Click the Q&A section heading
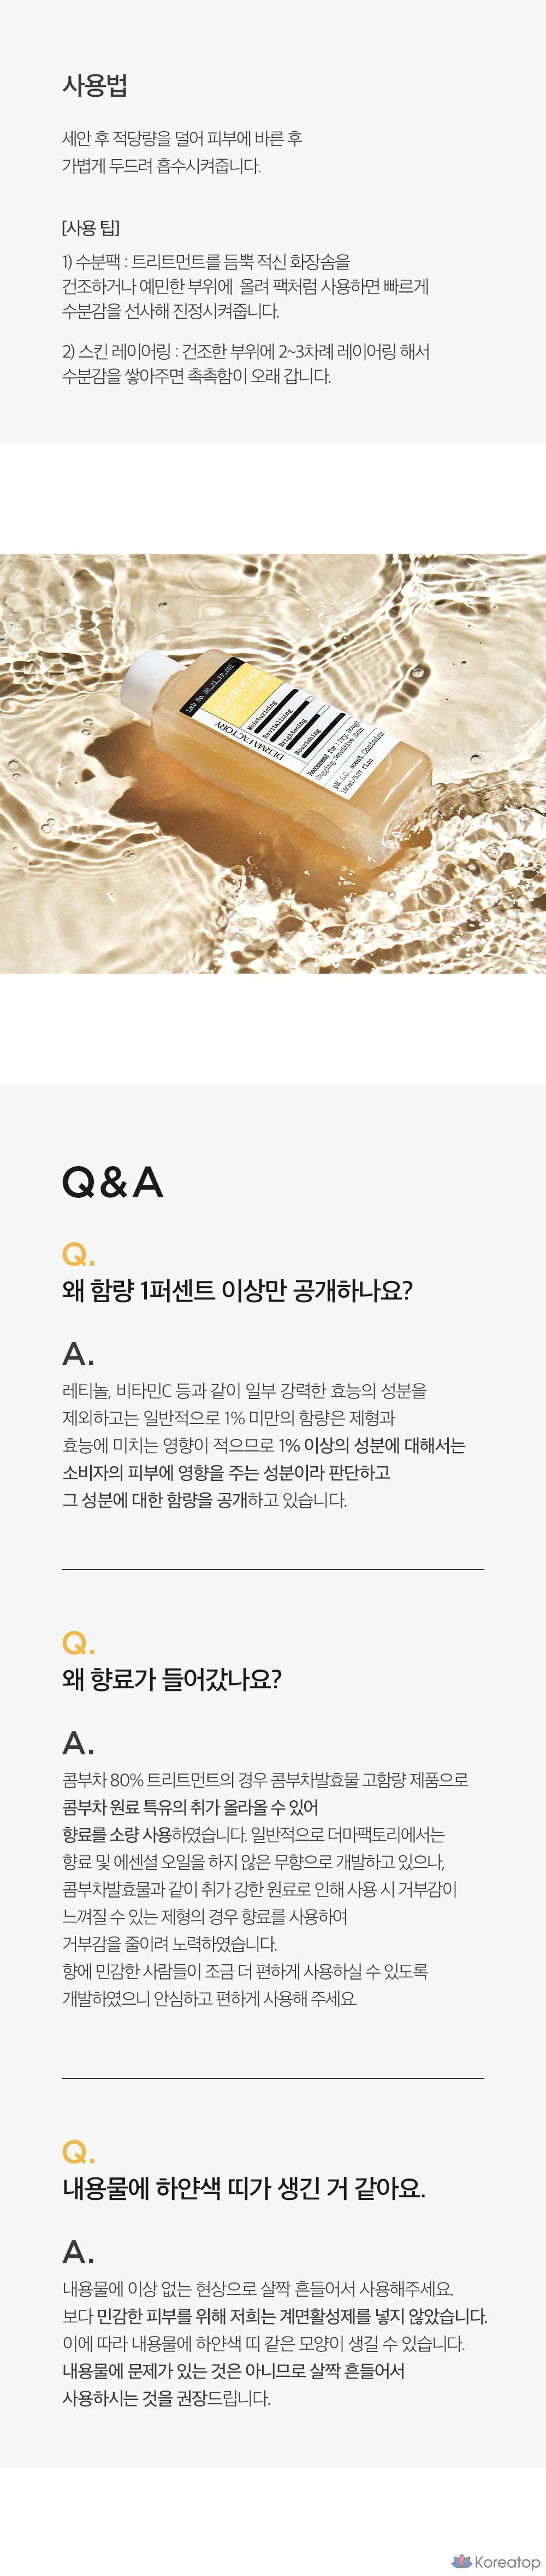The height and width of the screenshot is (2576, 546). click(112, 1182)
